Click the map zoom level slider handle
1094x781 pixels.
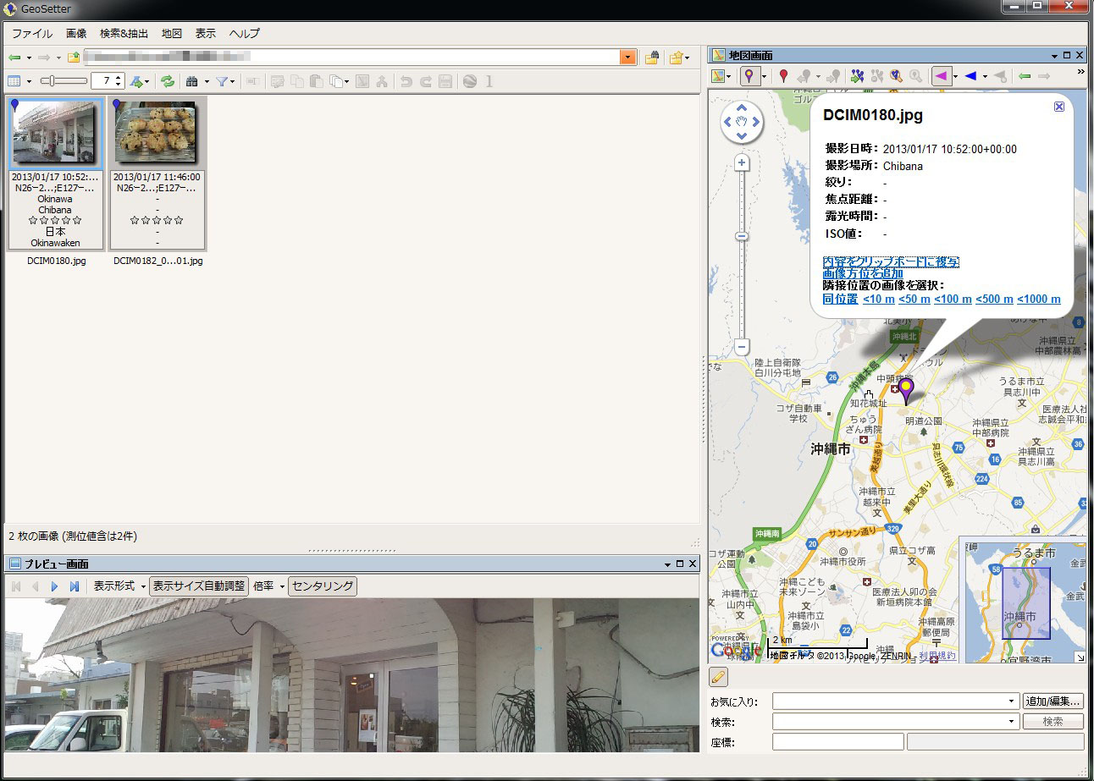click(x=742, y=236)
